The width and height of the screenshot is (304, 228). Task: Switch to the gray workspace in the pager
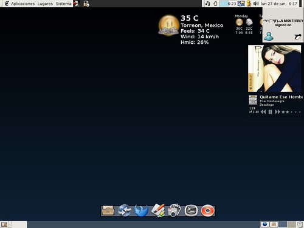pyautogui.click(x=291, y=224)
